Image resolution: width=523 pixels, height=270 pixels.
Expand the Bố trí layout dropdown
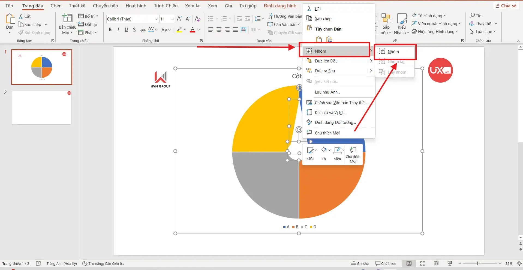(x=88, y=16)
